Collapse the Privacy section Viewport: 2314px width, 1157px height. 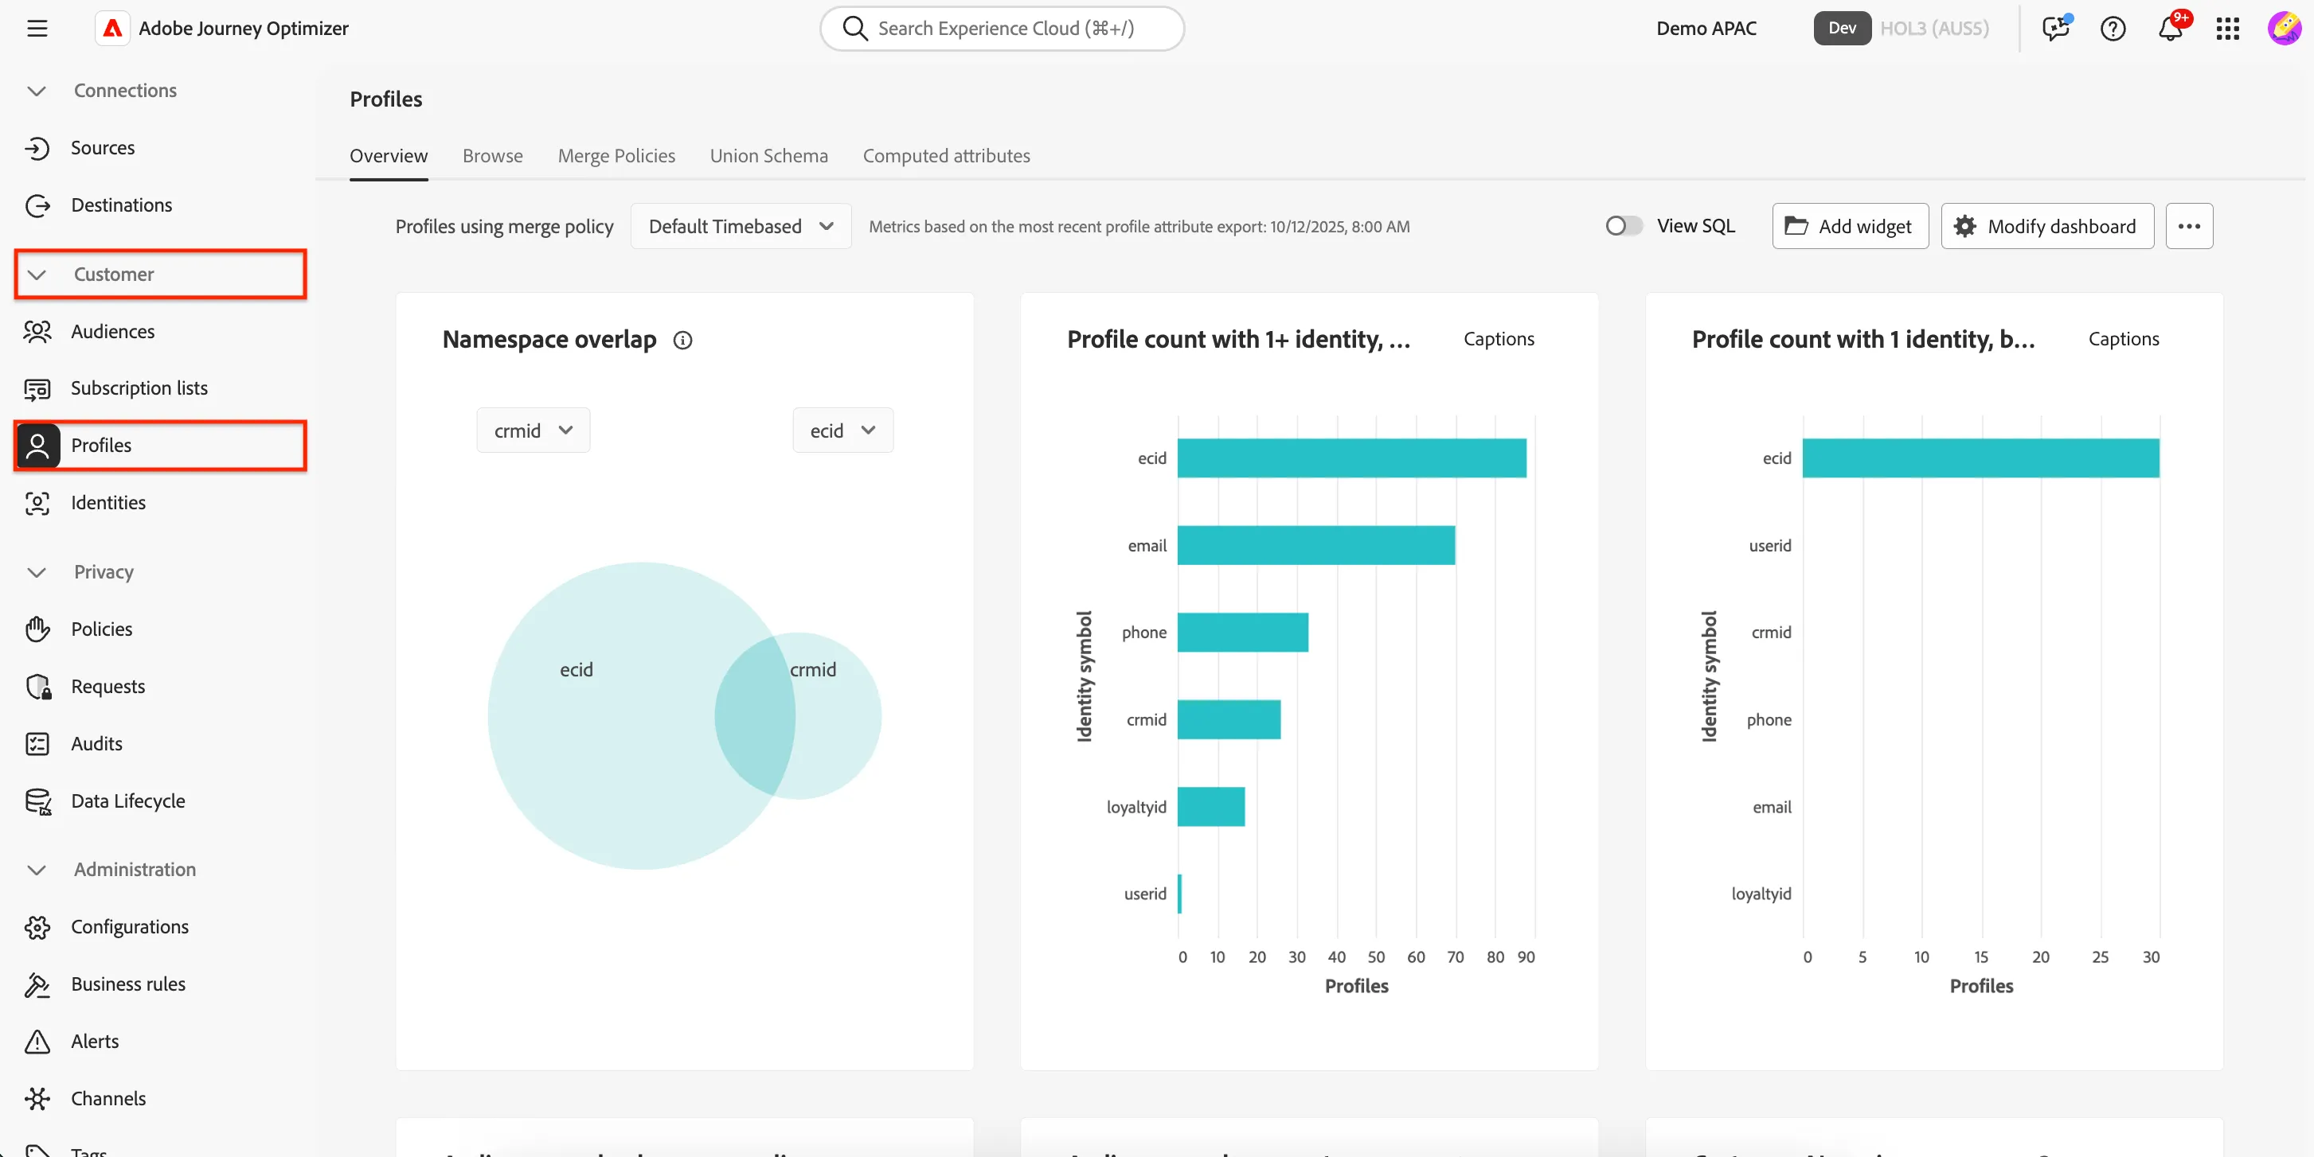[37, 572]
